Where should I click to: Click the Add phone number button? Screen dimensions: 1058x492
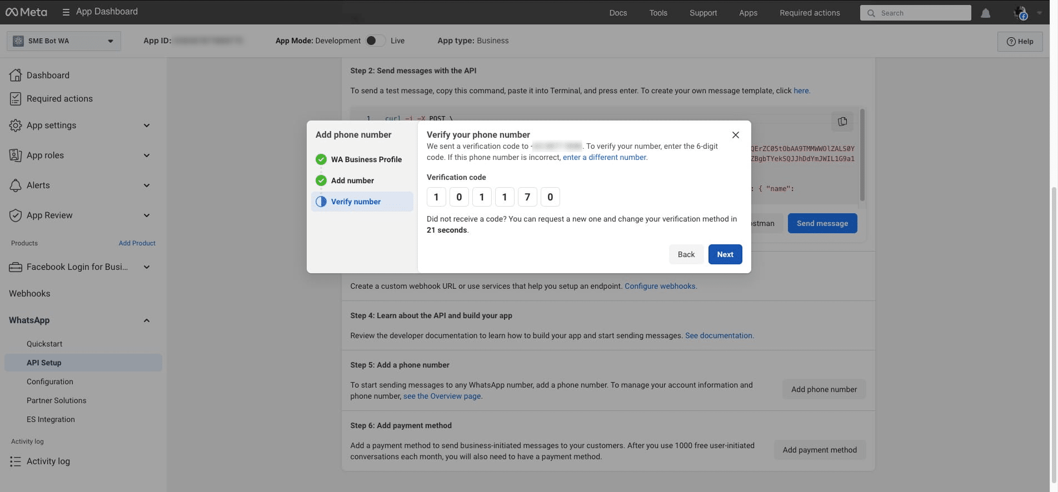tap(824, 389)
